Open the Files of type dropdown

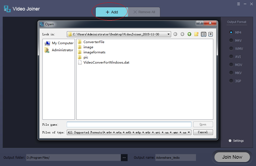pyautogui.click(x=189, y=132)
